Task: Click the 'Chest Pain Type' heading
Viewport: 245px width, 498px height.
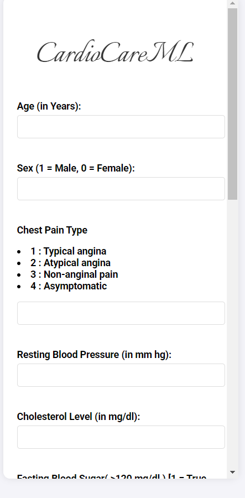Action: [52, 230]
